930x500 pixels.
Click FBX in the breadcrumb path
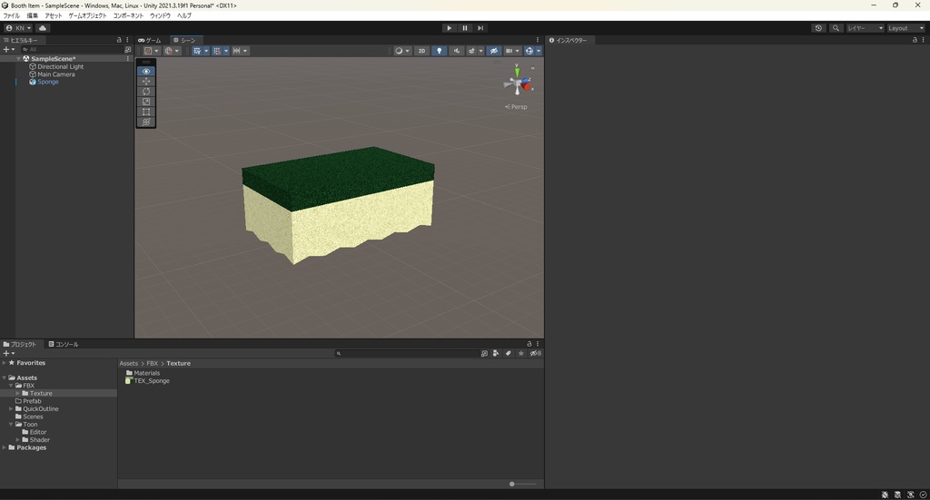point(153,363)
